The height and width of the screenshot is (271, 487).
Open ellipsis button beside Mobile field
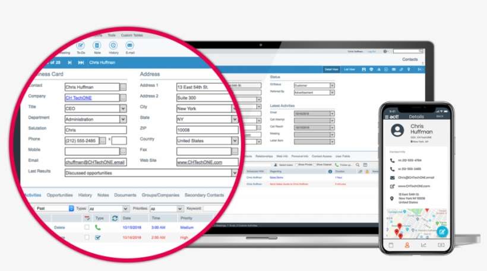124,151
